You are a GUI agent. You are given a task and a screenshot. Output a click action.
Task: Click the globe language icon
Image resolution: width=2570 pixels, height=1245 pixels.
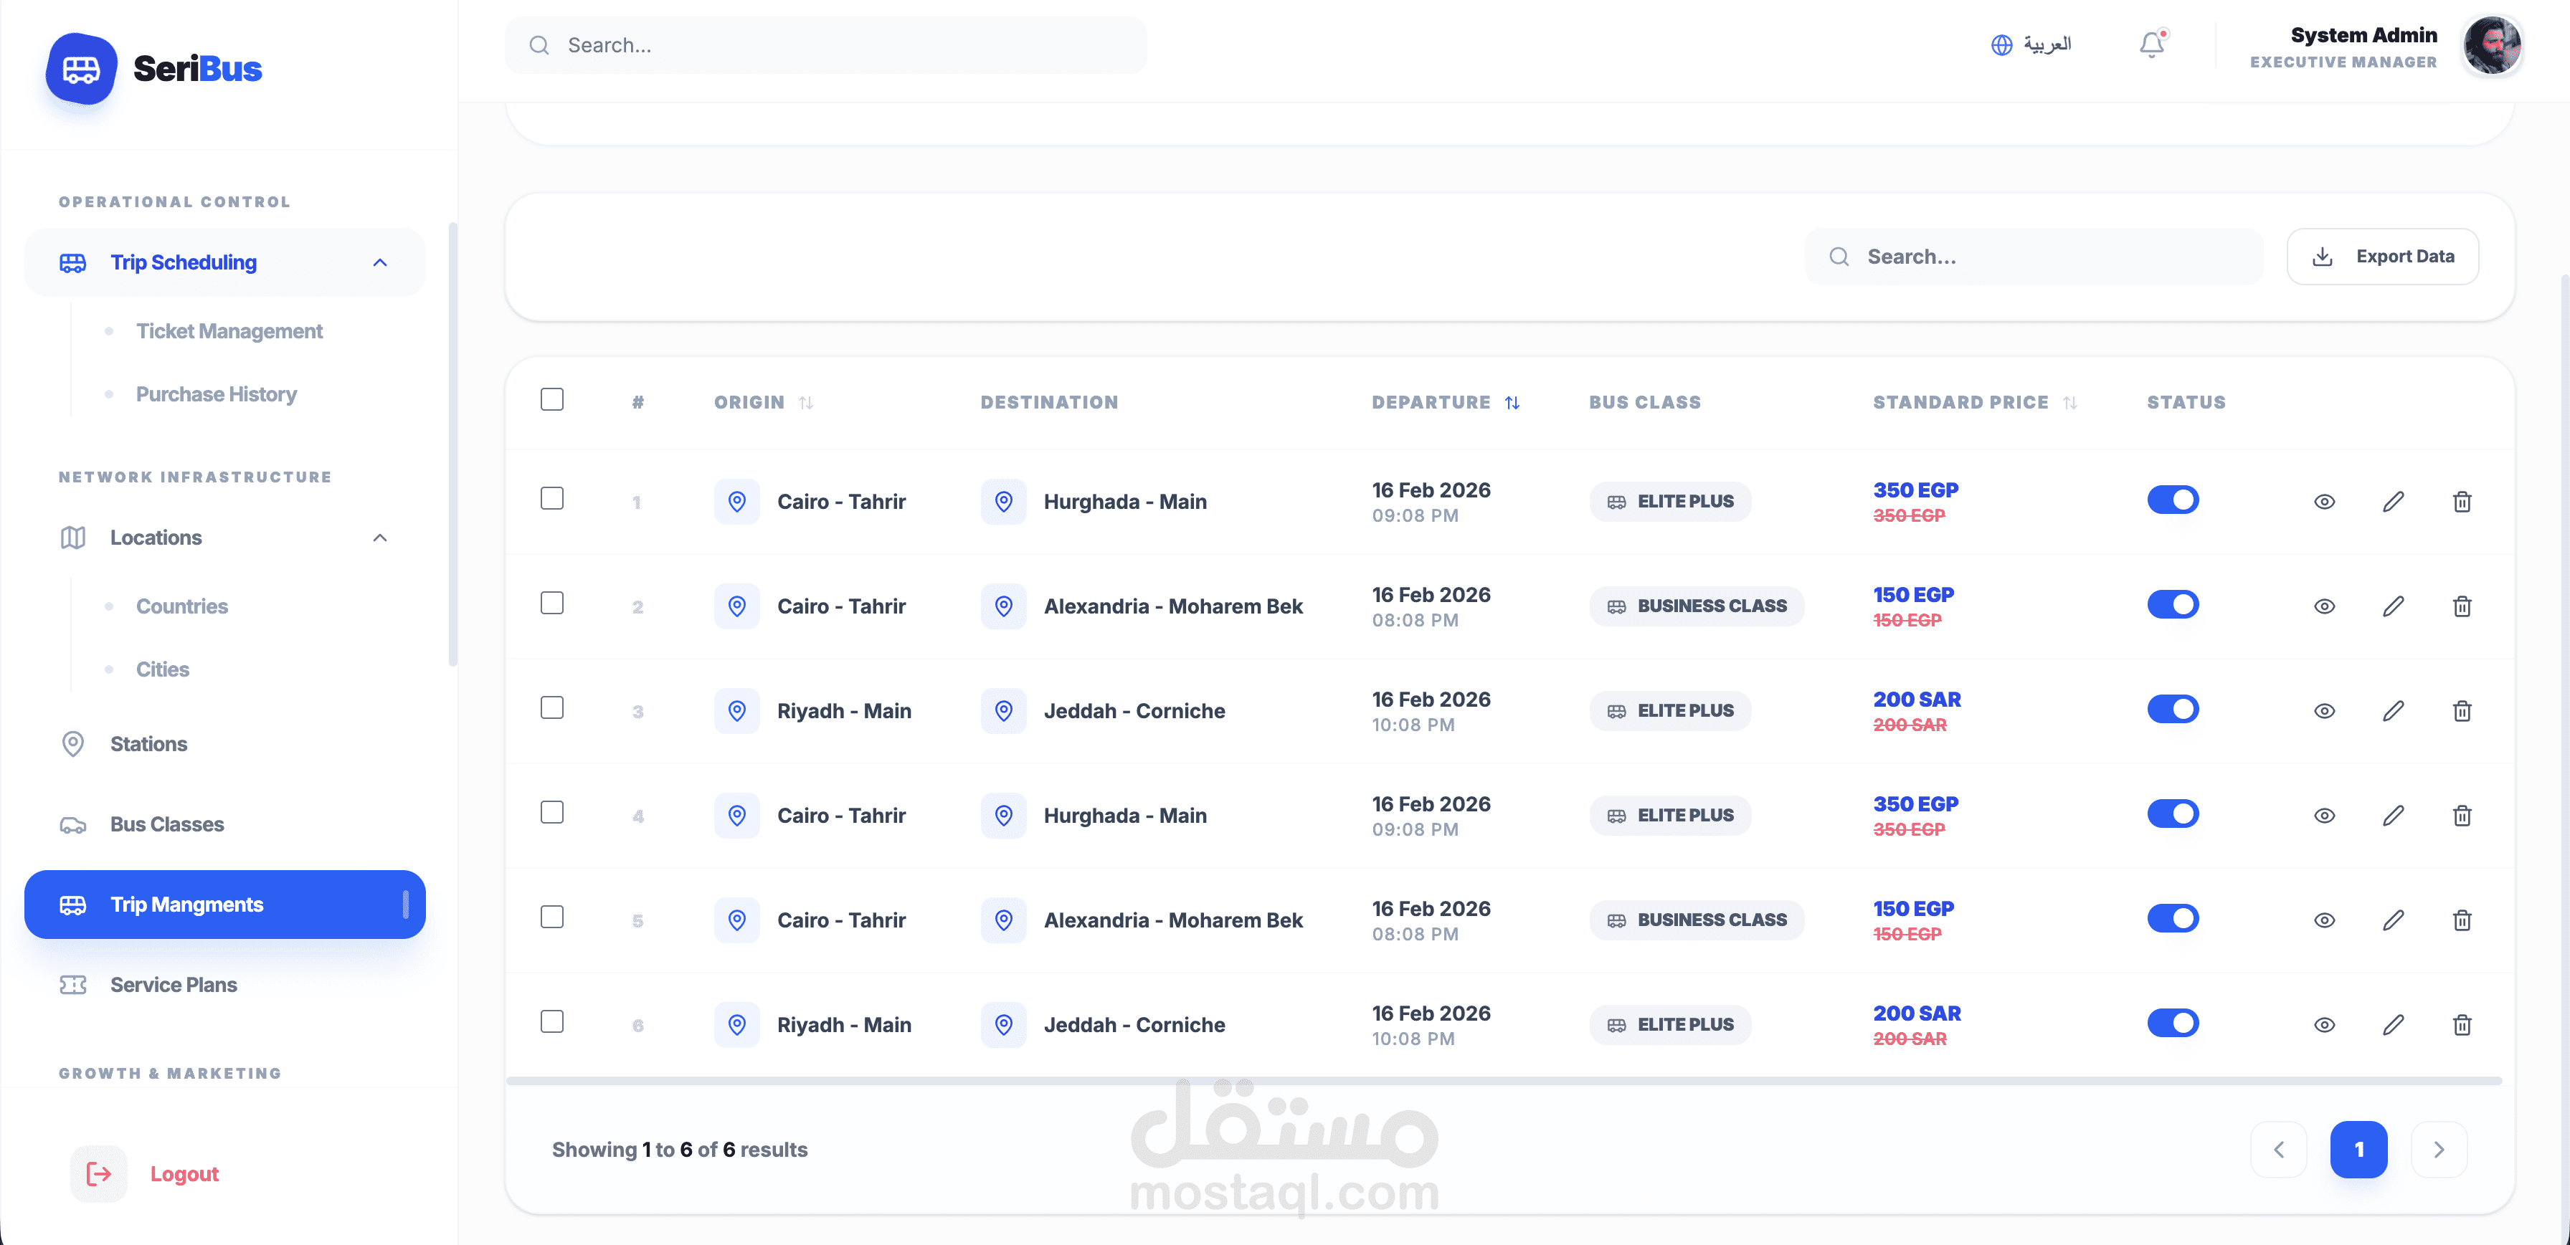(x=2001, y=45)
